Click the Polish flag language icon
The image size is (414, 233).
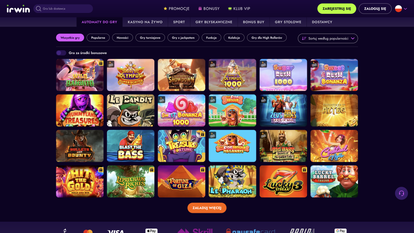[398, 9]
